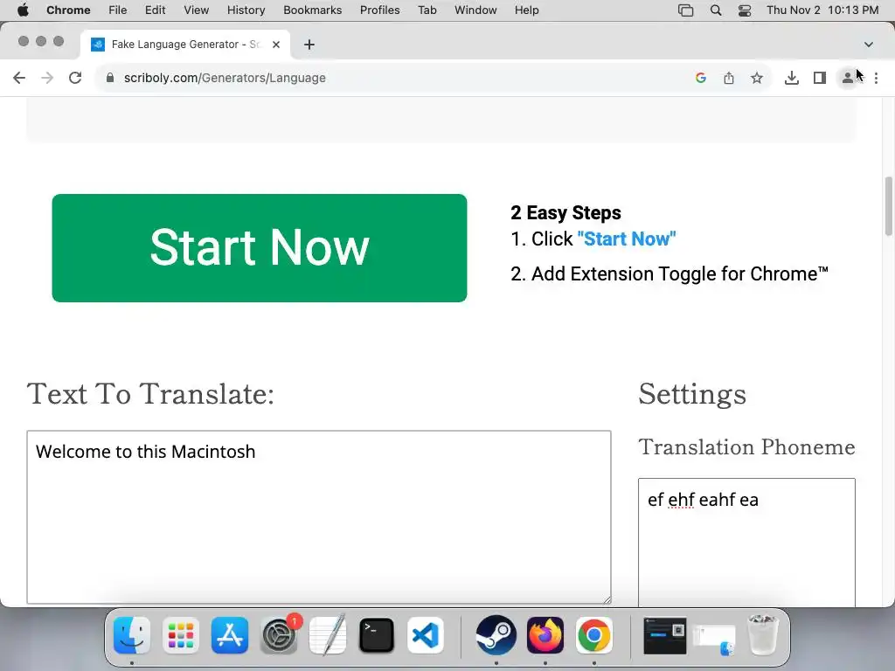Viewport: 895px width, 671px height.
Task: Open App Store from the Dock
Action: click(230, 635)
